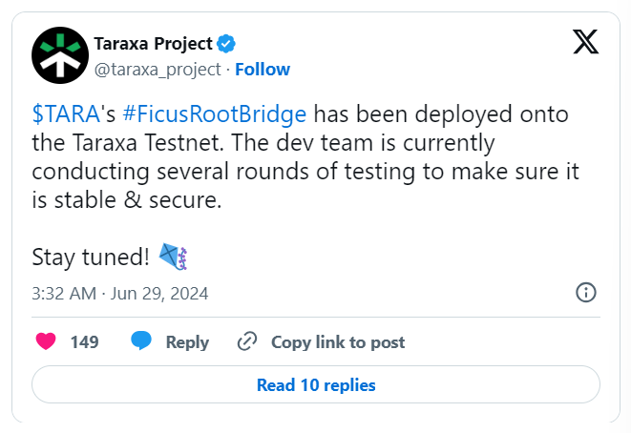Click the Stay tuned! text line
The width and height of the screenshot is (631, 433).
[x=91, y=257]
